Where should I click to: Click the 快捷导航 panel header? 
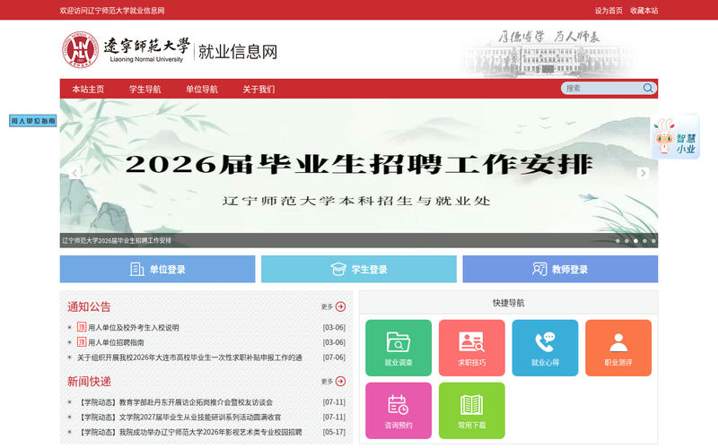[508, 303]
